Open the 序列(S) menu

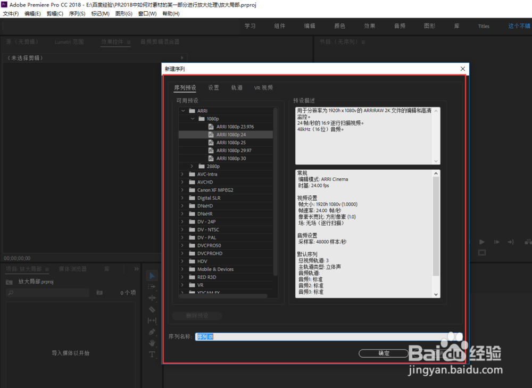[x=77, y=14]
